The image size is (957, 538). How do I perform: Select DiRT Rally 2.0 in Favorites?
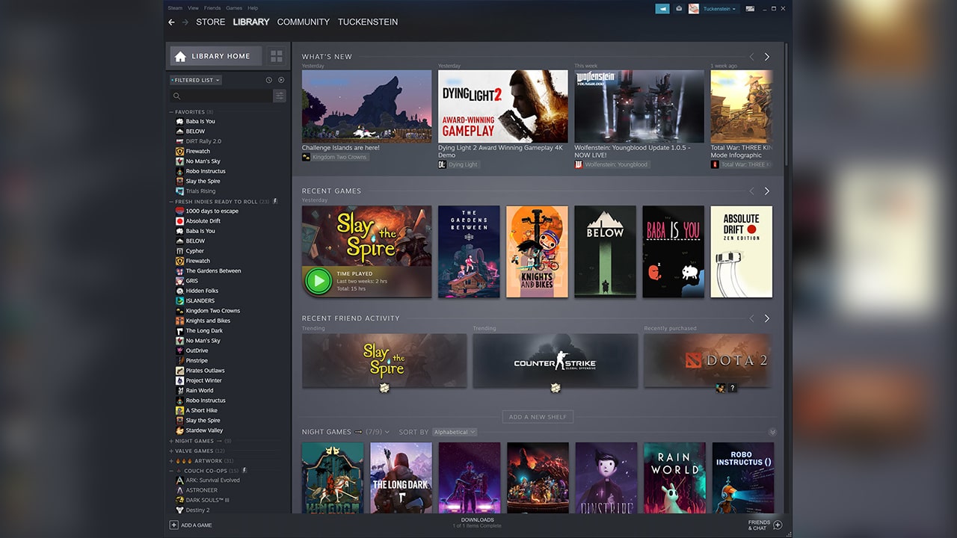203,141
